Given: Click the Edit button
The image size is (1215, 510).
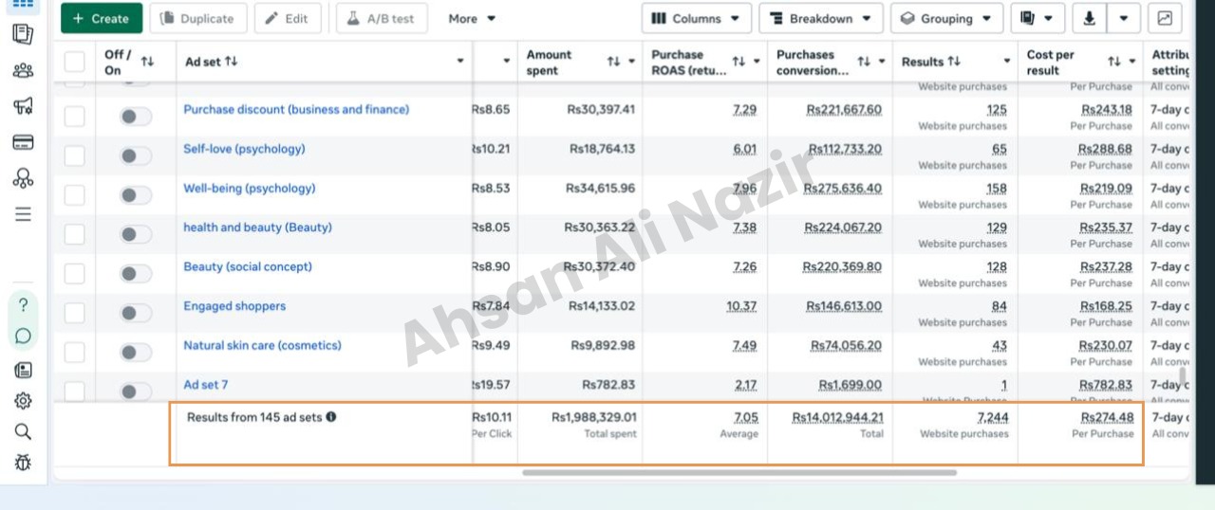Looking at the screenshot, I should [288, 18].
